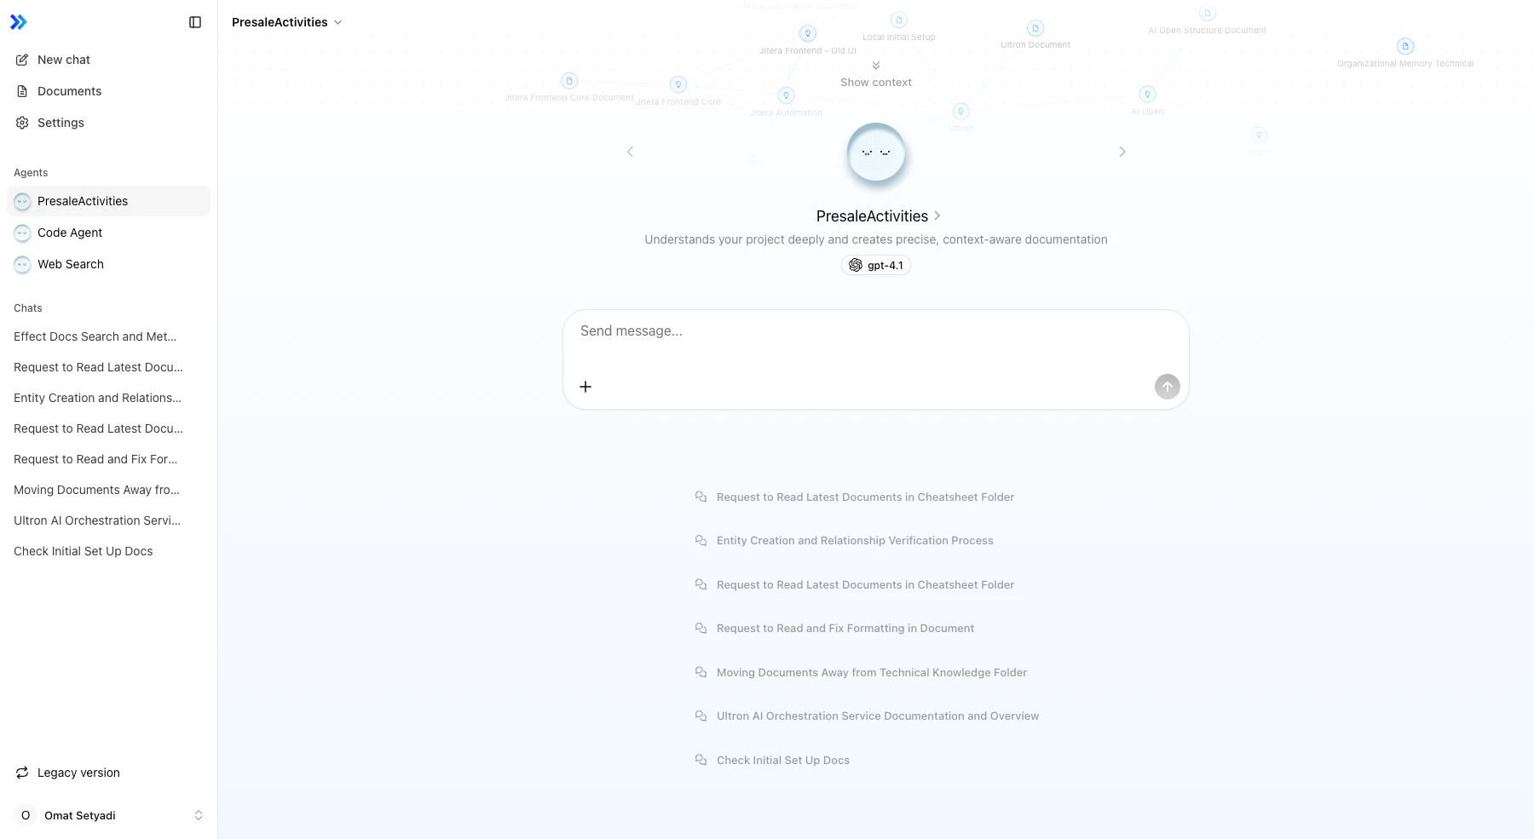1534x839 pixels.
Task: Expand the Show context chevron
Action: pyautogui.click(x=876, y=66)
